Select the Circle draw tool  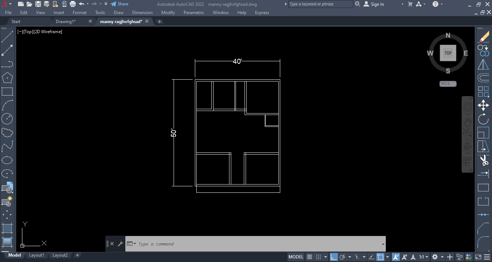(x=7, y=119)
